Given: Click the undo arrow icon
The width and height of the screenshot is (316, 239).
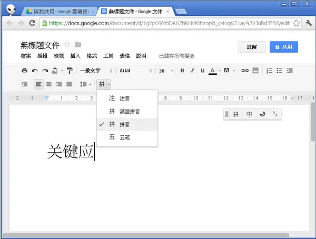Looking at the screenshot, I should click(35, 71).
